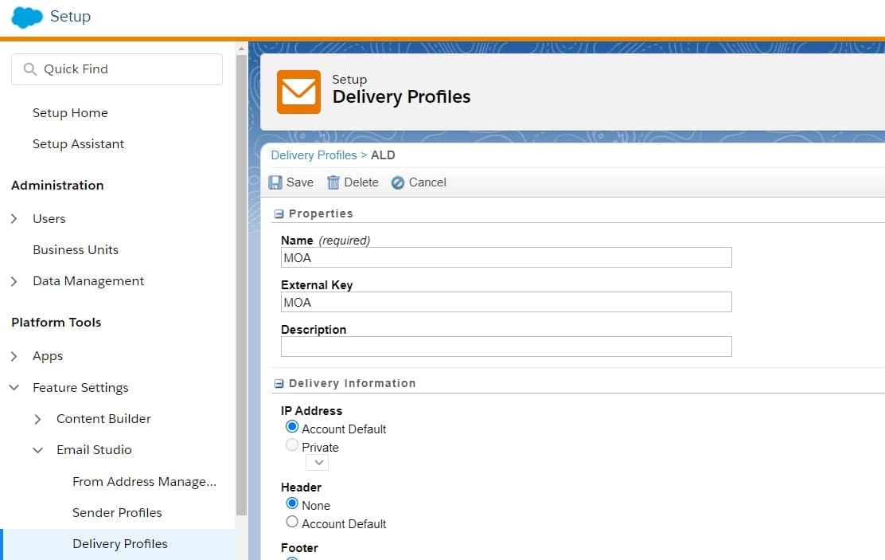
Task: Collapse the Properties section minus icon
Action: (x=279, y=213)
